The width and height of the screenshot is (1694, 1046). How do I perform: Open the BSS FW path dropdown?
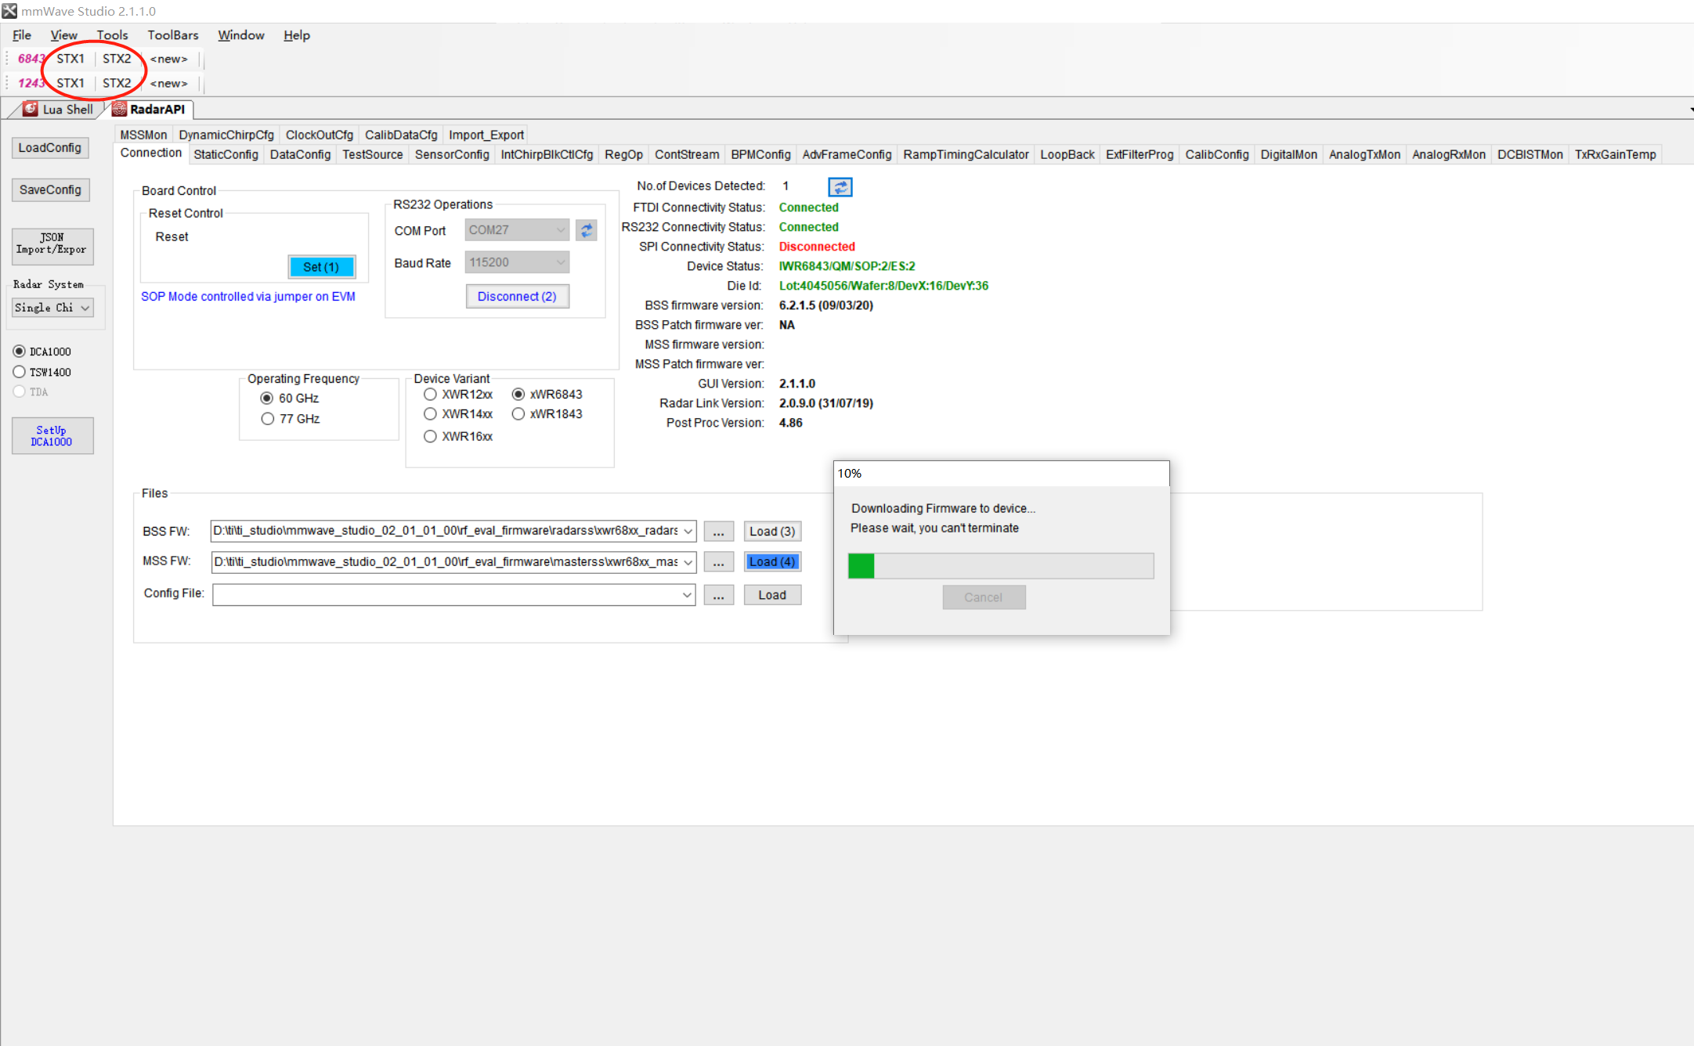(688, 532)
